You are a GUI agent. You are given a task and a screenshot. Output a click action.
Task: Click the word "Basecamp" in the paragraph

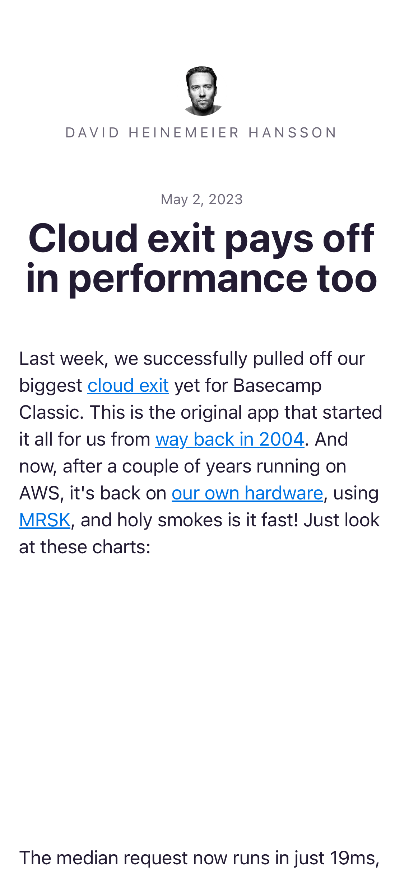point(277,386)
